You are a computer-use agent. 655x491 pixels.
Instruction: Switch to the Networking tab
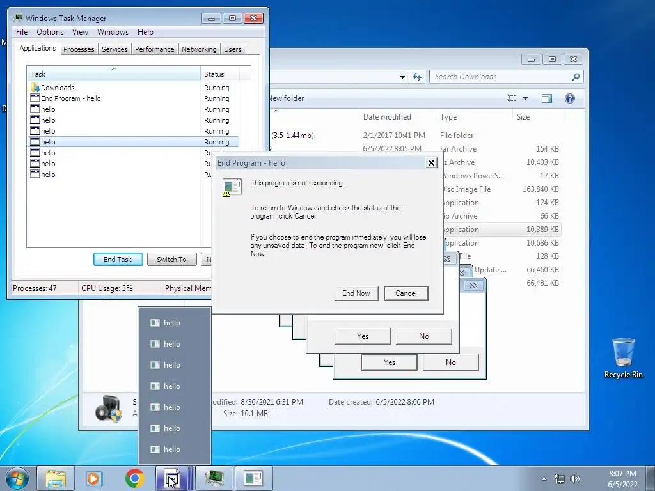[x=199, y=49]
